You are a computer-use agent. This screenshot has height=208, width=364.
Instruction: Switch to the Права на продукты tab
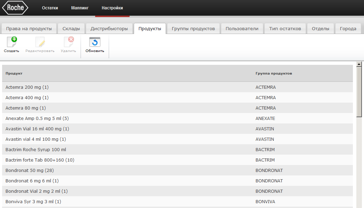tap(29, 29)
